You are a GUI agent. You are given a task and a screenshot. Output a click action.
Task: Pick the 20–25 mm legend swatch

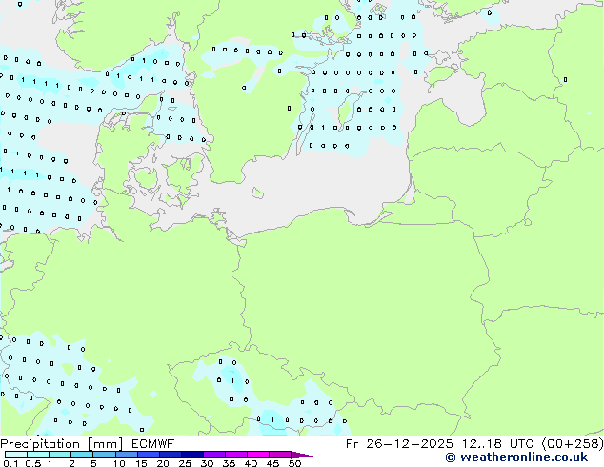[x=171, y=455]
